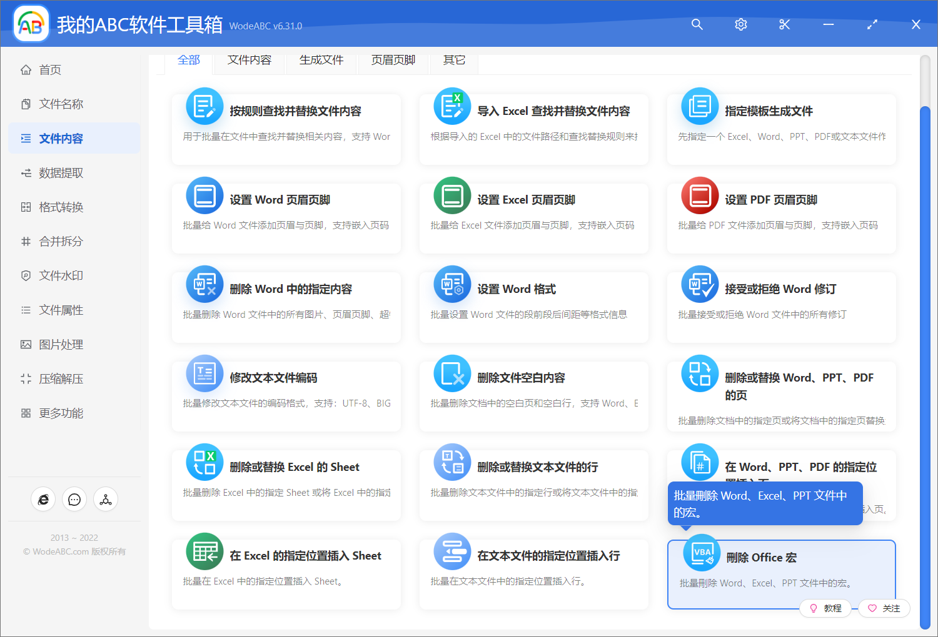Open 文件水印 in the sidebar menu
This screenshot has height=637, width=938.
tap(61, 275)
